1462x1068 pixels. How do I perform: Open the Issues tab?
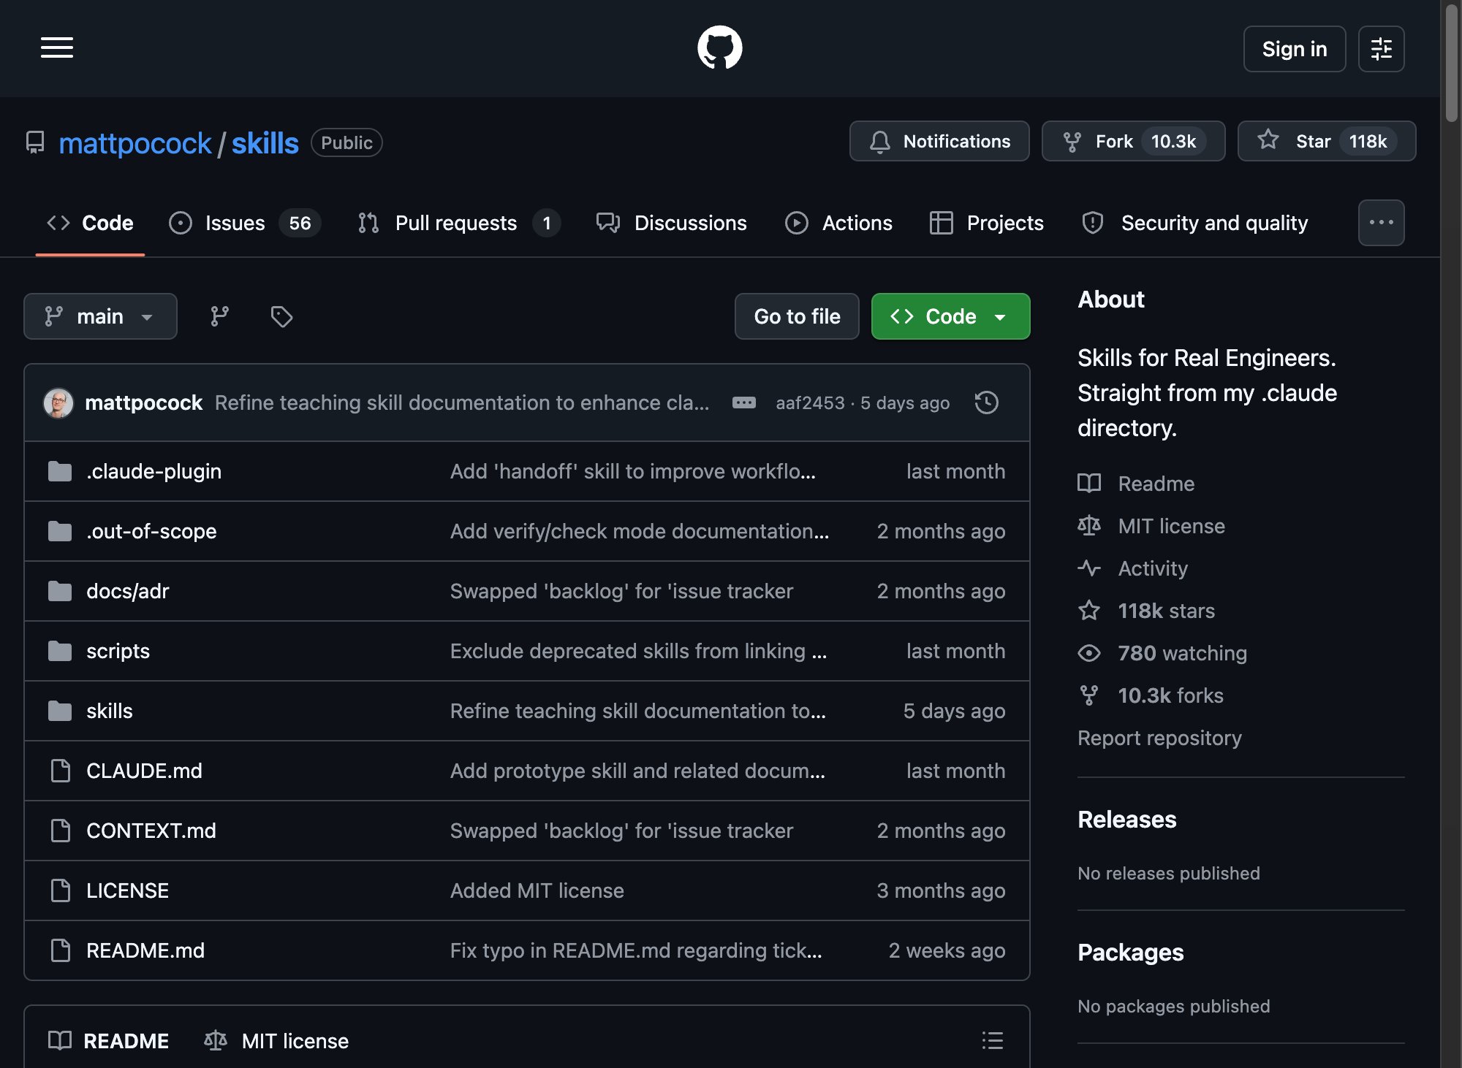coord(244,223)
